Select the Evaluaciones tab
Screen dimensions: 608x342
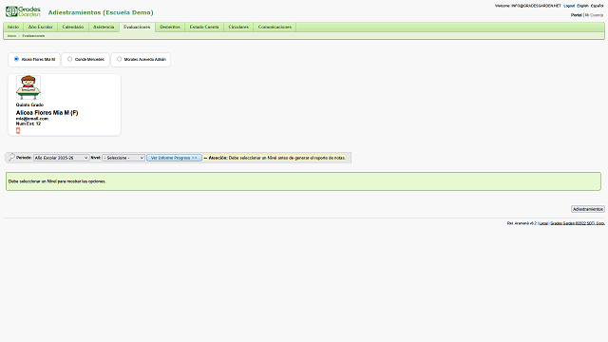click(x=137, y=27)
